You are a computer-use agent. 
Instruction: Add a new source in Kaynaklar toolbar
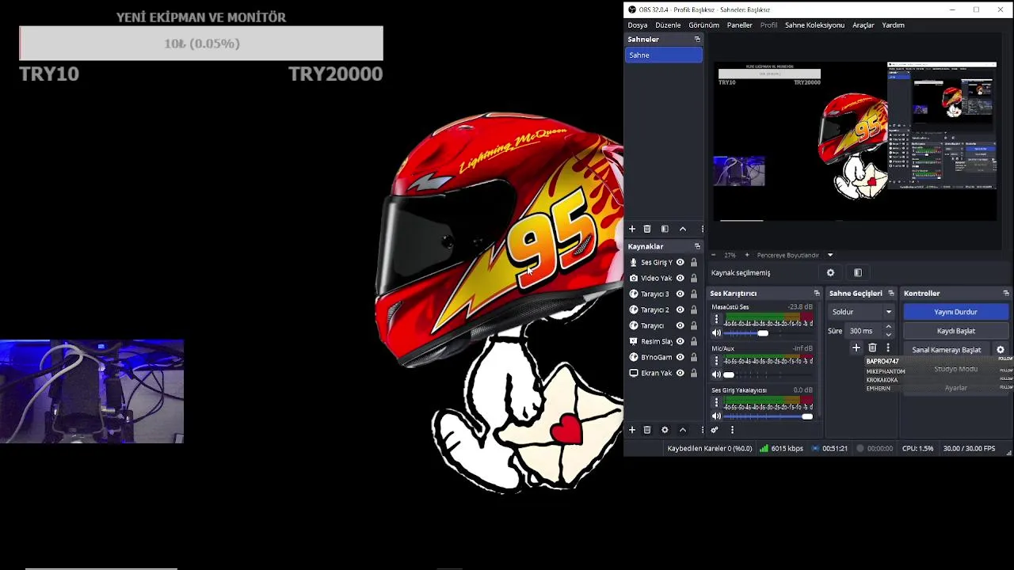[x=632, y=430]
